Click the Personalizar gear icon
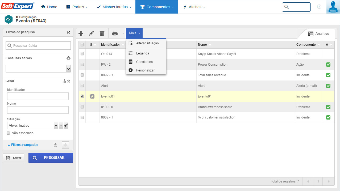 click(x=131, y=70)
